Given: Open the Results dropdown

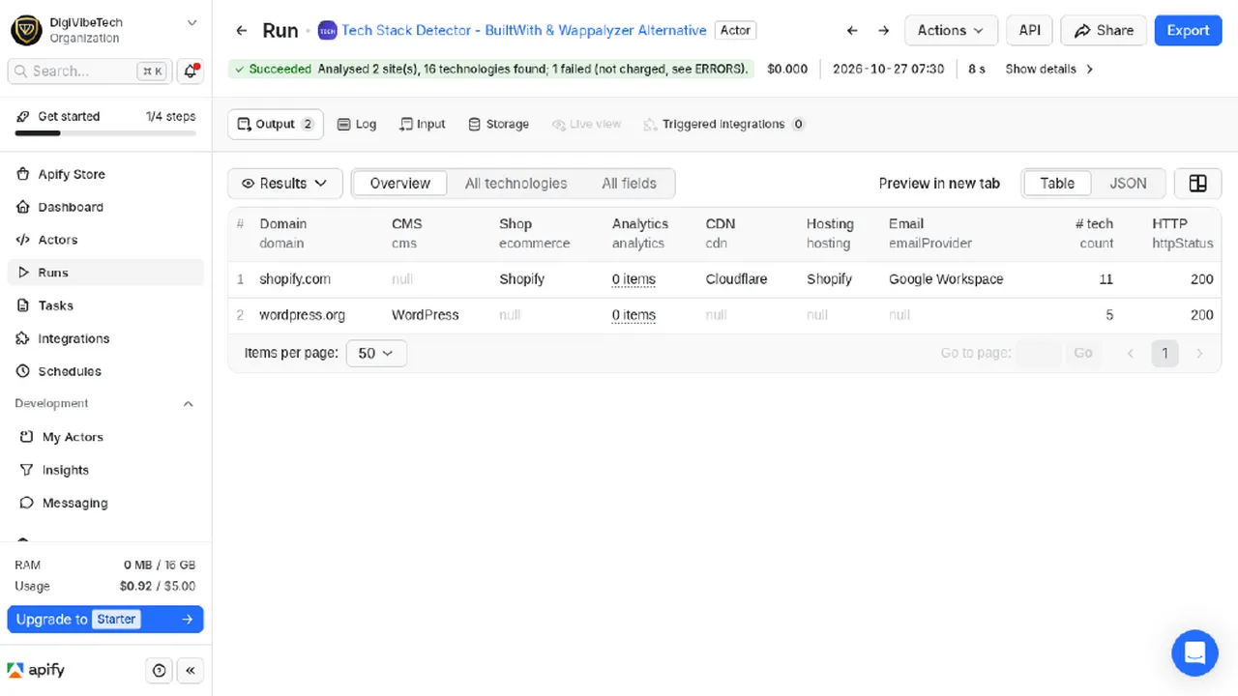Looking at the screenshot, I should (x=285, y=184).
